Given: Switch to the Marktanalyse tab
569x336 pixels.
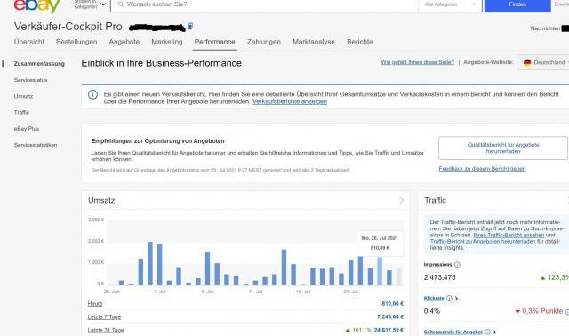Looking at the screenshot, I should click(314, 42).
